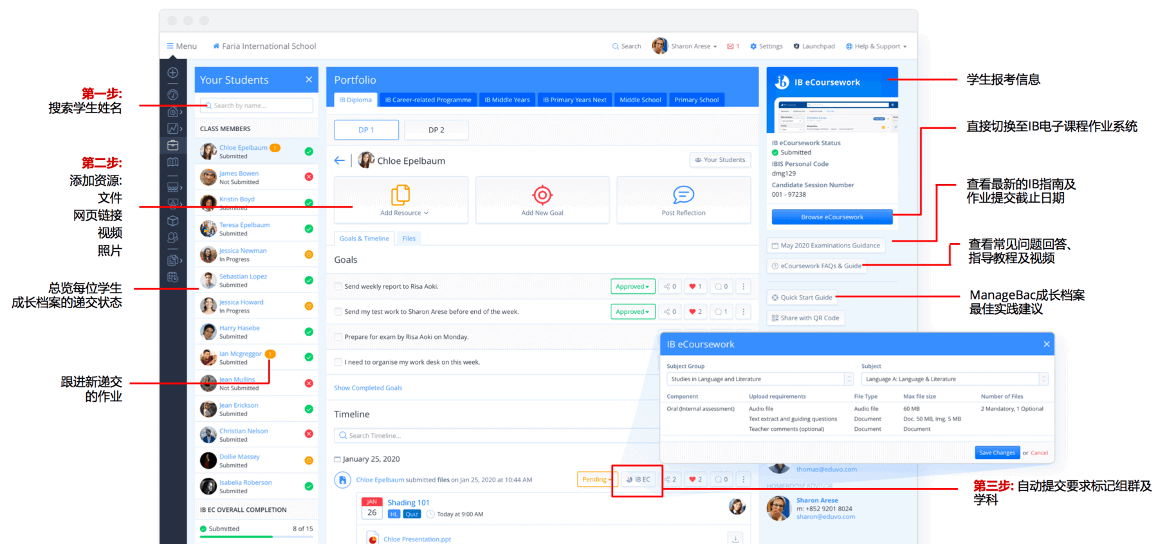1158x544 pixels.
Task: Expand the Add Resource dropdown
Action: tap(404, 213)
